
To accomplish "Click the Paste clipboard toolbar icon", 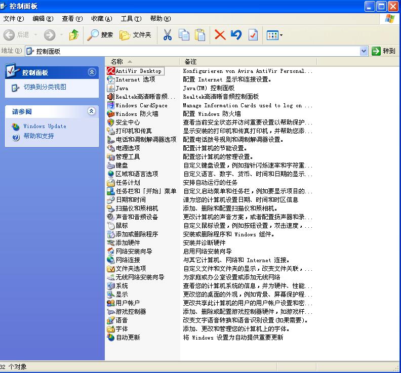I will coord(200,35).
